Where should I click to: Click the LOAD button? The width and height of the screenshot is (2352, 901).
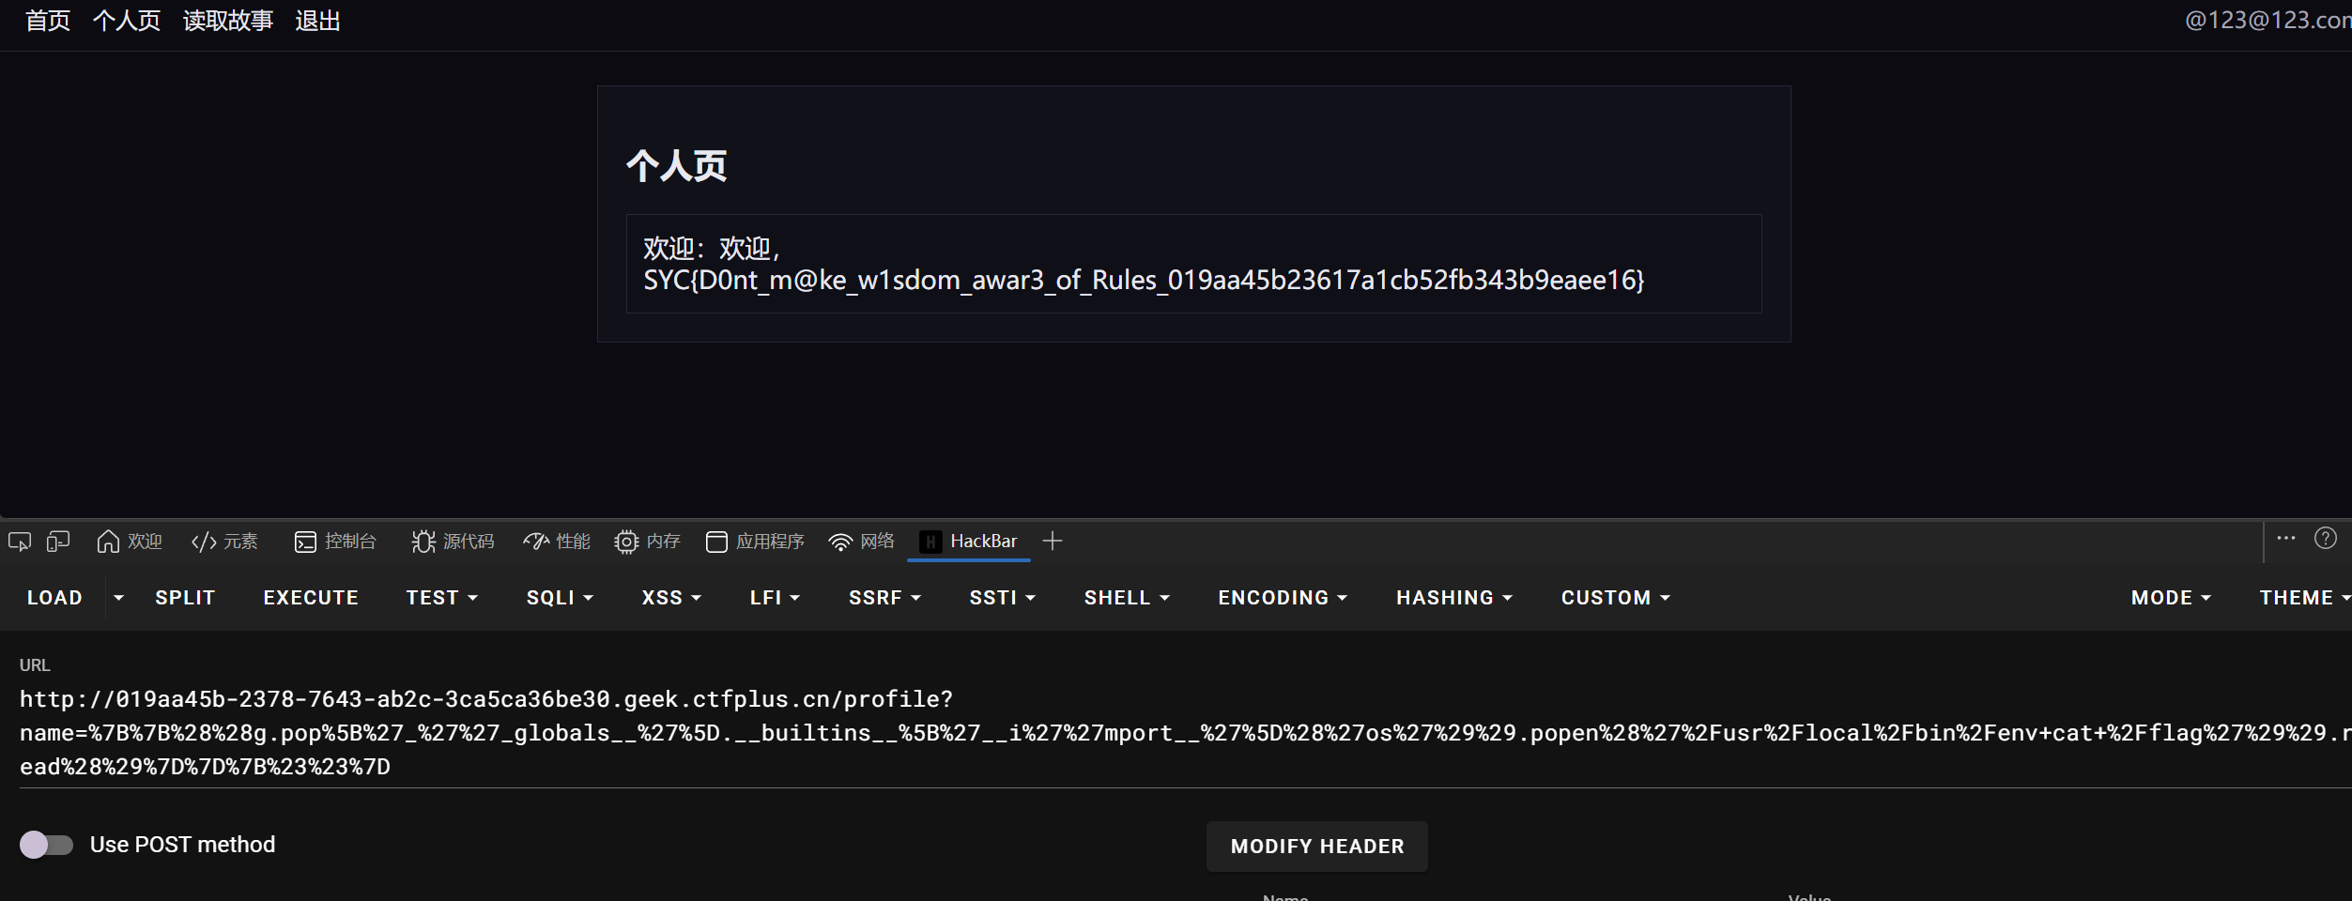tap(55, 598)
